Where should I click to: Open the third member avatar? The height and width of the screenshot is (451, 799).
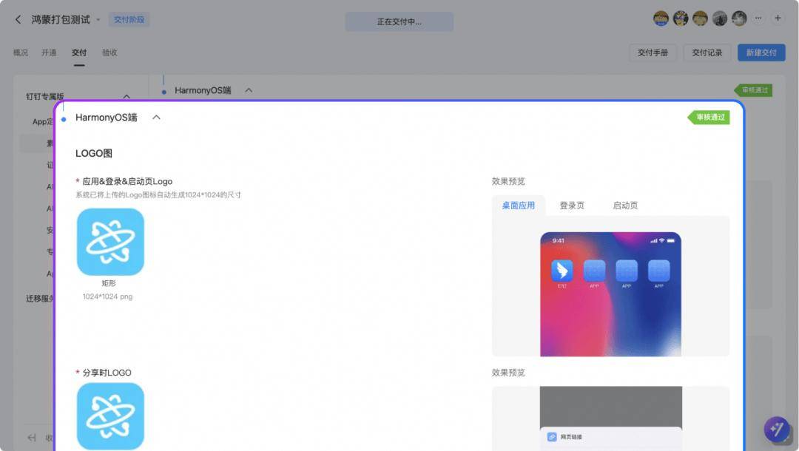pyautogui.click(x=700, y=18)
